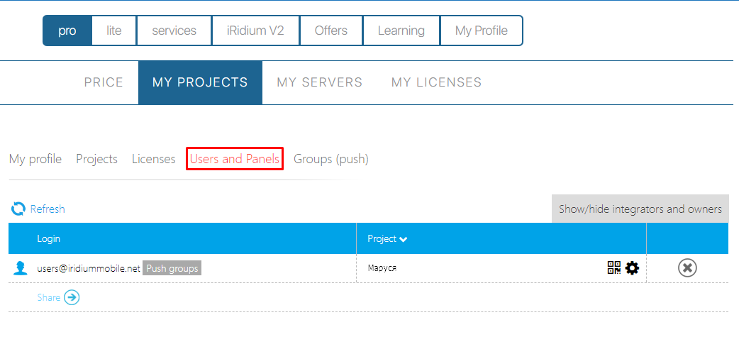
Task: Click the Push groups badge
Action: (x=172, y=269)
